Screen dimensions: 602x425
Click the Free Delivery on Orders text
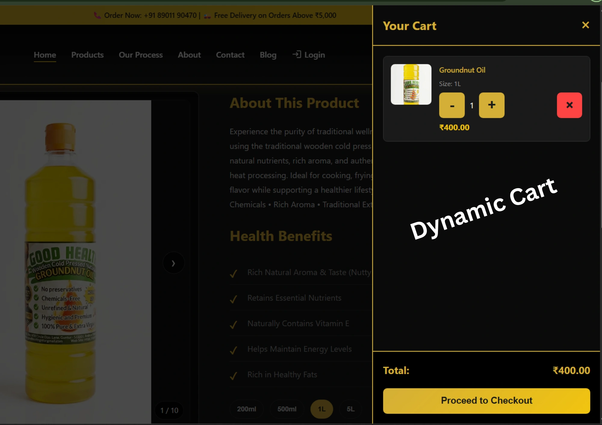point(275,15)
